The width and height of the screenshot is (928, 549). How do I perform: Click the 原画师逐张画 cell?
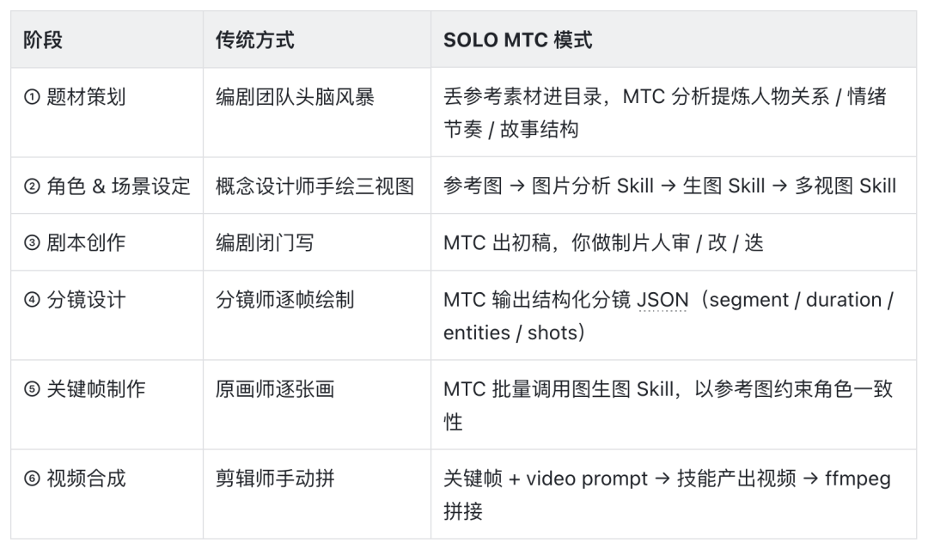[x=275, y=389]
